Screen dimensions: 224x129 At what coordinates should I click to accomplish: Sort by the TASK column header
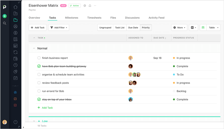click(x=41, y=38)
